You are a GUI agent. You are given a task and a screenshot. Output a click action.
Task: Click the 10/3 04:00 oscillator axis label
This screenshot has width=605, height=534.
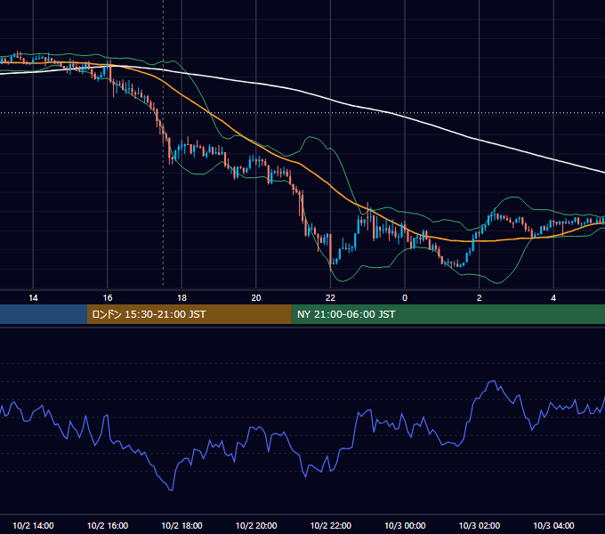553,525
